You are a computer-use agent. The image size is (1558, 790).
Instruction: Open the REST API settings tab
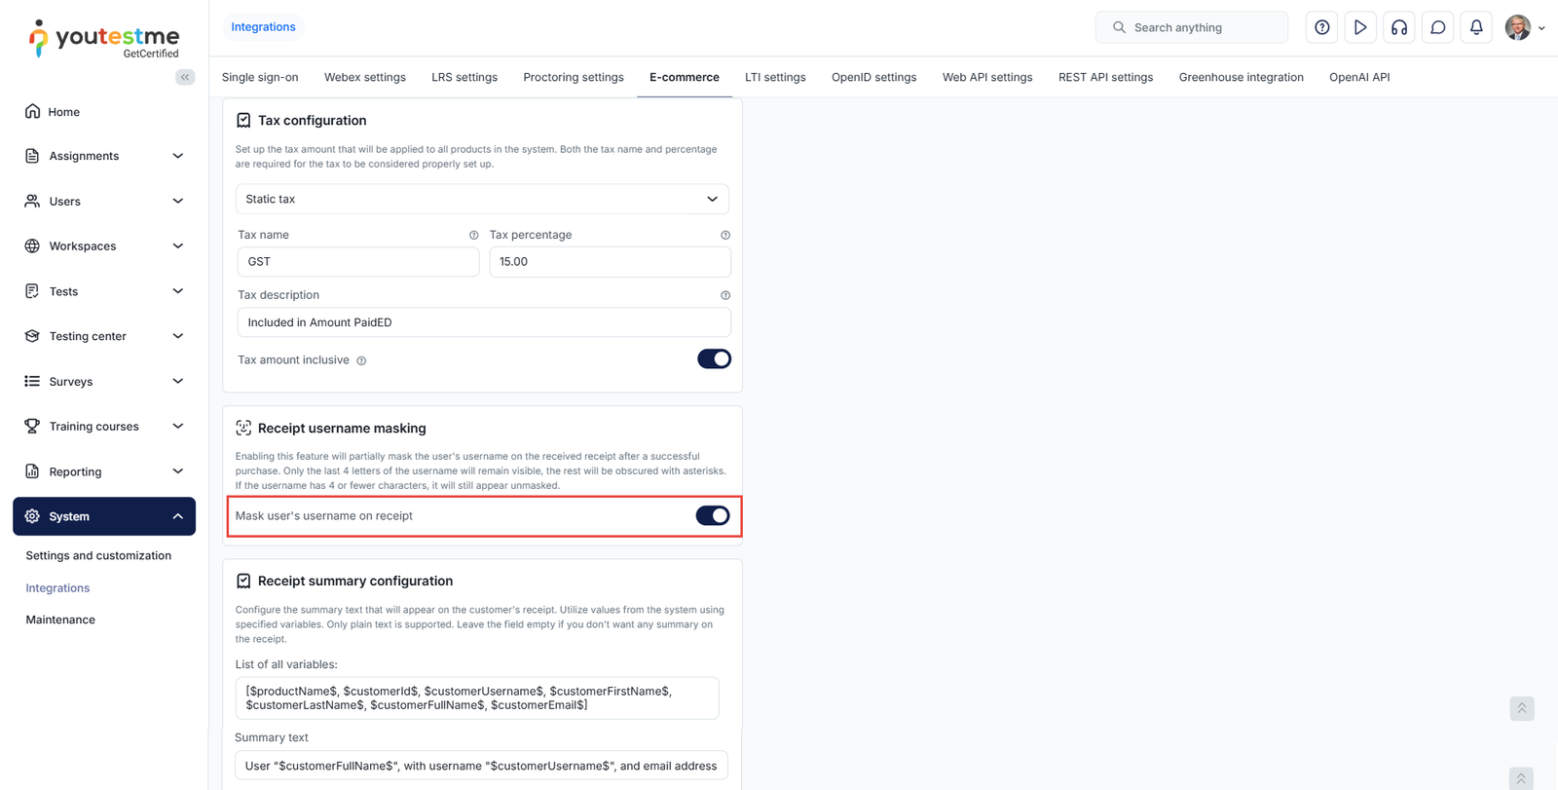[x=1105, y=77]
